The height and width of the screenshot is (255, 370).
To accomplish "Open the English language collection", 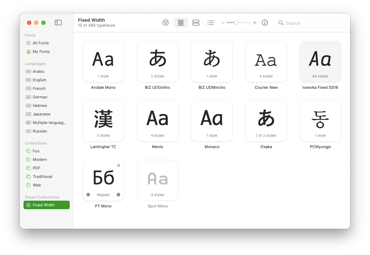I will 47,80.
